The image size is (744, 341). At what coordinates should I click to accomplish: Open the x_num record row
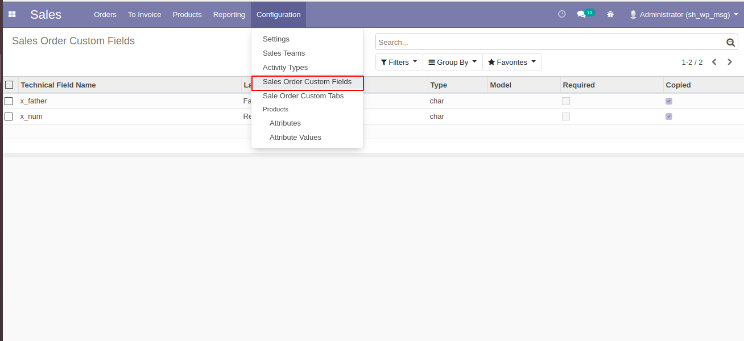(x=373, y=116)
